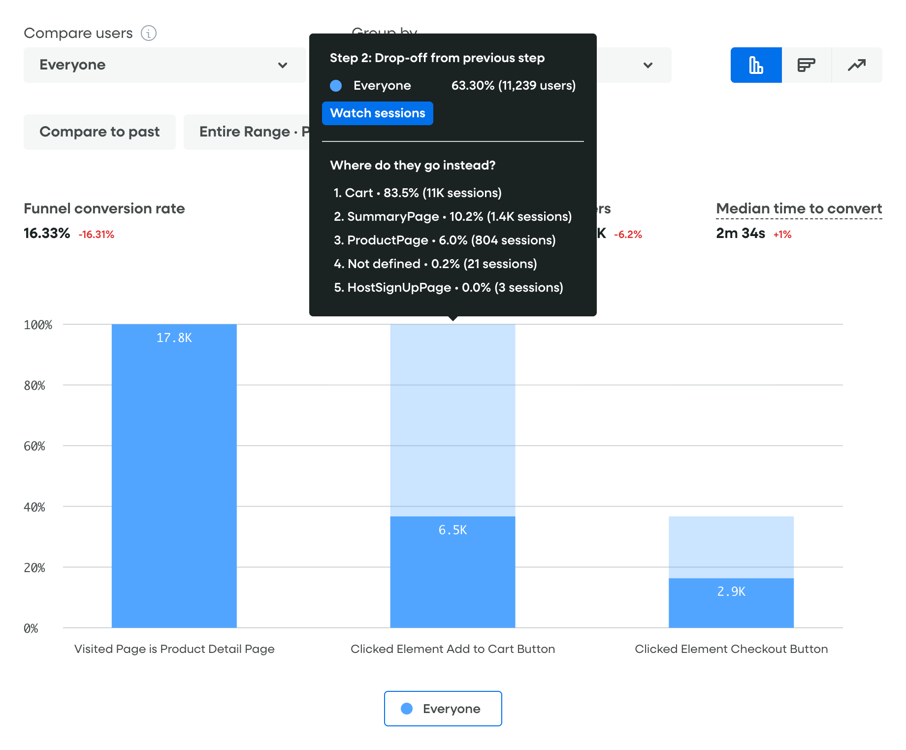
Task: Select the bar chart view icon
Action: pos(756,65)
